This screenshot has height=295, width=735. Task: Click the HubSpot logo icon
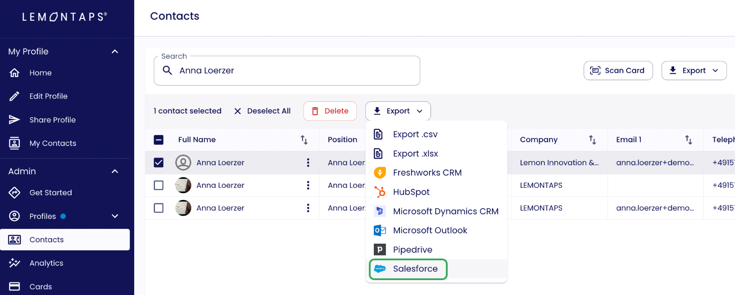(380, 192)
